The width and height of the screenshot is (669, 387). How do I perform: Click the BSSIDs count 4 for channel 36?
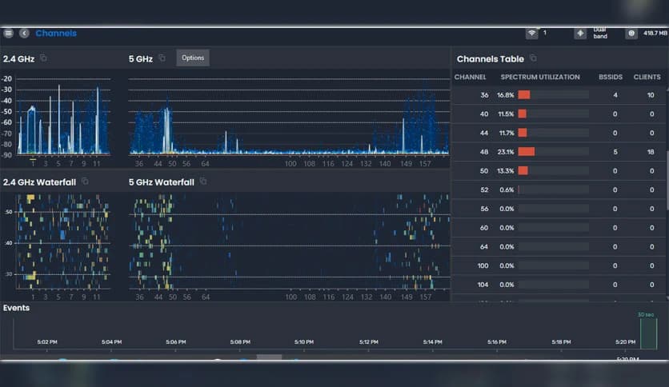pyautogui.click(x=615, y=95)
